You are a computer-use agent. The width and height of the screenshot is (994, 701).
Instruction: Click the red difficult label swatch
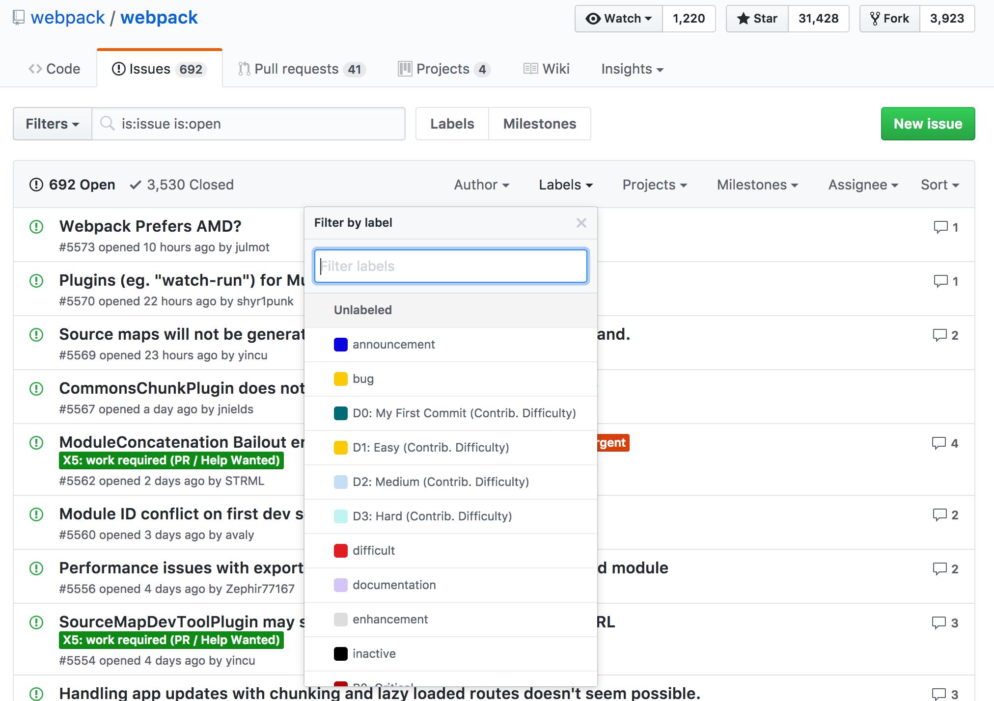(x=341, y=551)
